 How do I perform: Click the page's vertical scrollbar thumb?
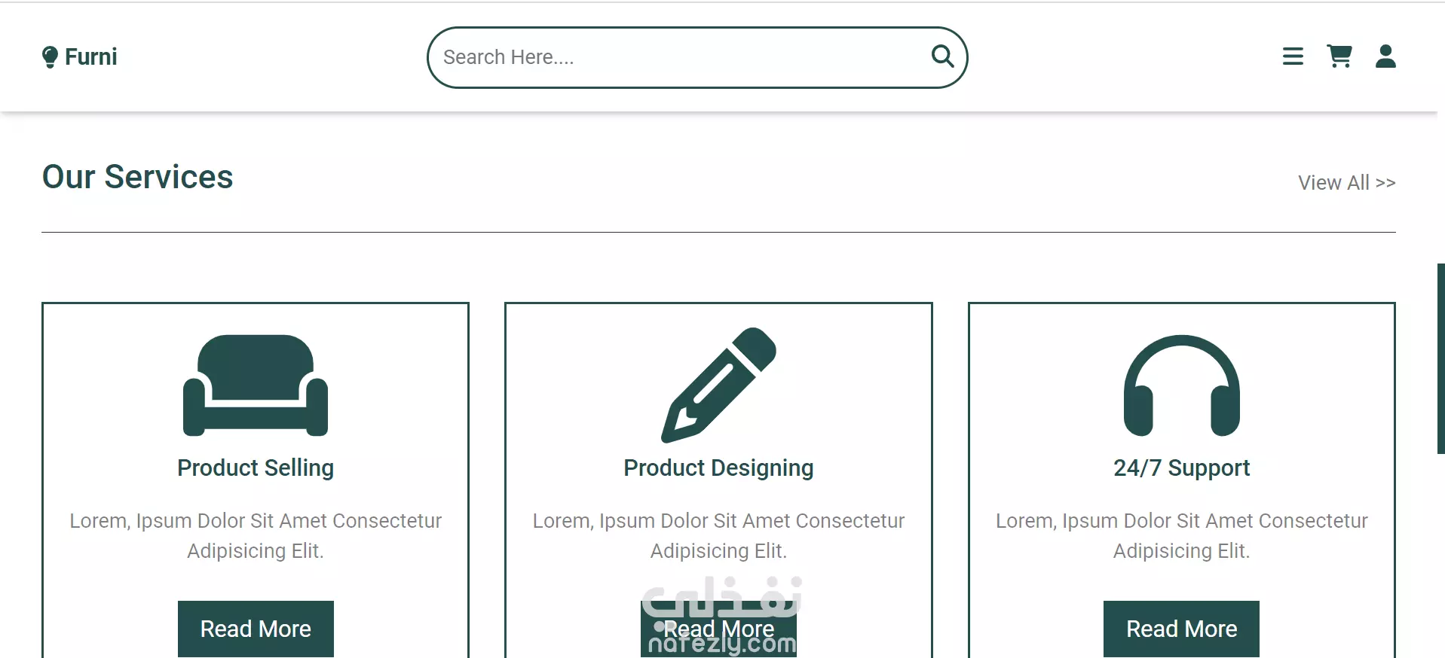(x=1440, y=358)
